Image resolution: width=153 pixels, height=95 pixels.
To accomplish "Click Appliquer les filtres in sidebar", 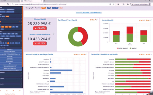I will coord(10,94).
